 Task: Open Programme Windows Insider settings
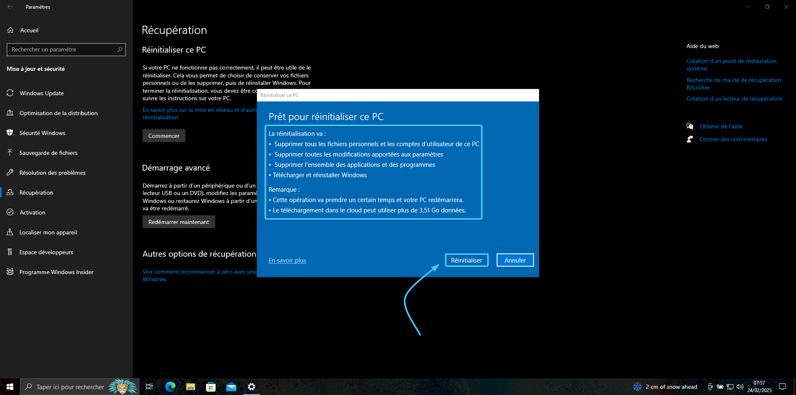[56, 272]
